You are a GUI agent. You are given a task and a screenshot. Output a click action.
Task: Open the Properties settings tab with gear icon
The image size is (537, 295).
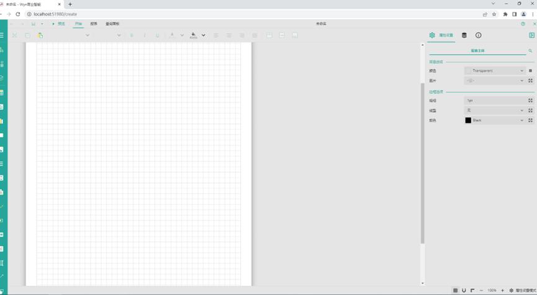[x=441, y=35]
